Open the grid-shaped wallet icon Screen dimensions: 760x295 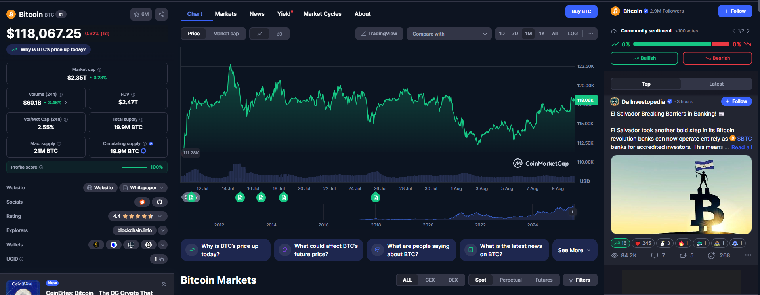pyautogui.click(x=131, y=245)
